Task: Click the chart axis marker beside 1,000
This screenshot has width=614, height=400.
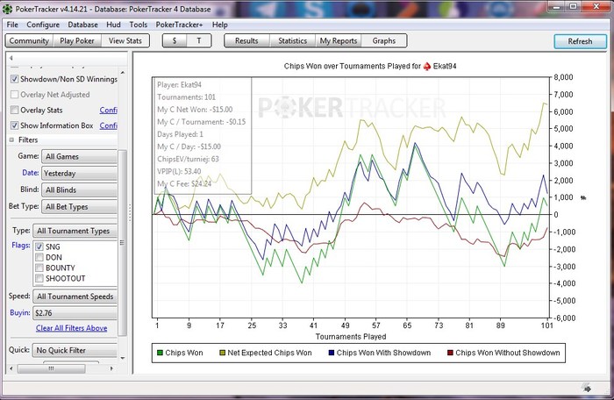Action: pyautogui.click(x=583, y=198)
